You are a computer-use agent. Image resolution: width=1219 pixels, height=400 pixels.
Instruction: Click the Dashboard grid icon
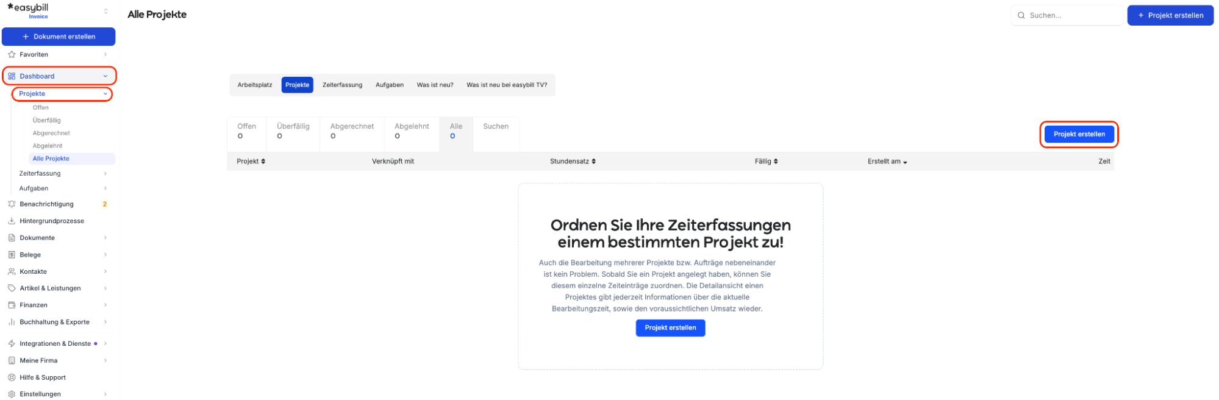(x=12, y=76)
